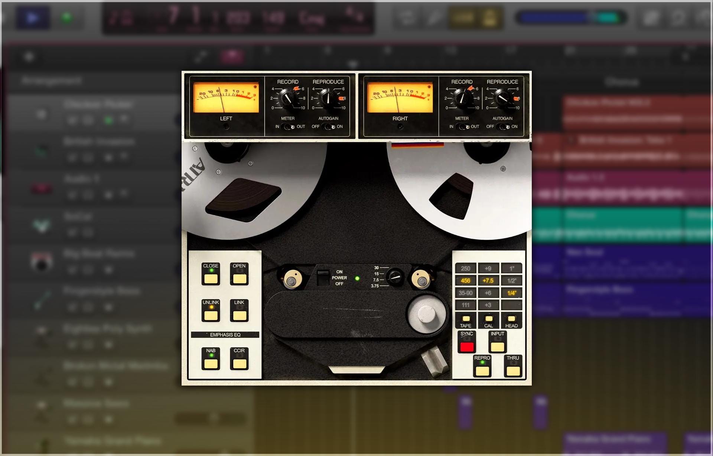Choose the 7.5 ips speed label
Screen dimensions: 713x456
pyautogui.click(x=376, y=280)
